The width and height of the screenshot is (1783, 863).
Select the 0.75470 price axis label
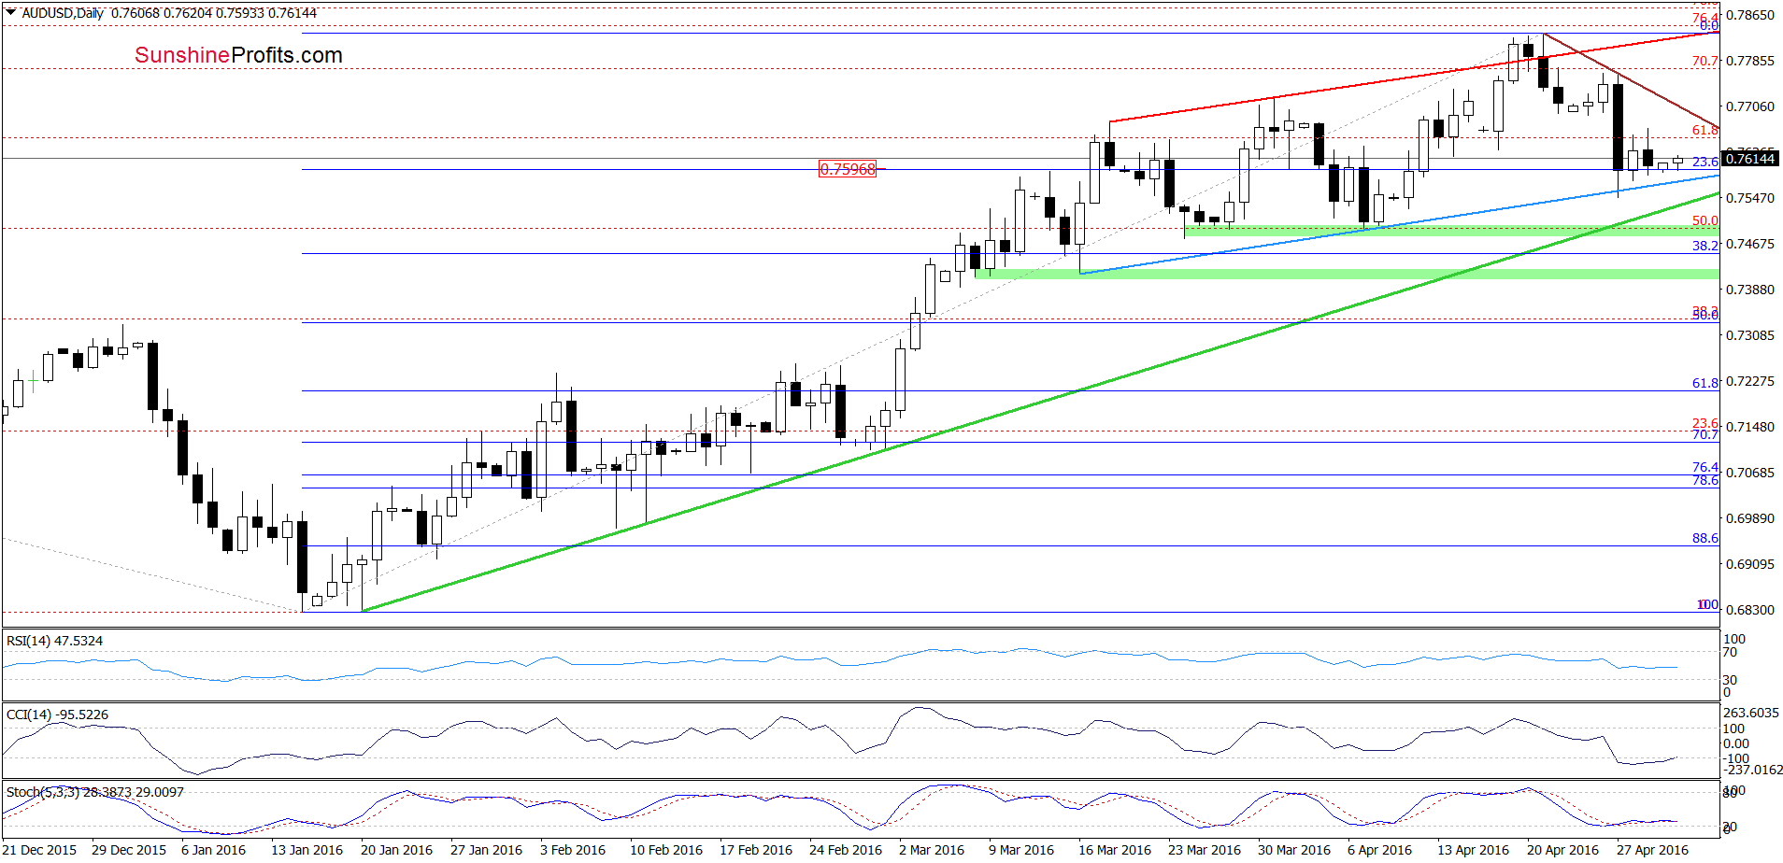(1750, 198)
